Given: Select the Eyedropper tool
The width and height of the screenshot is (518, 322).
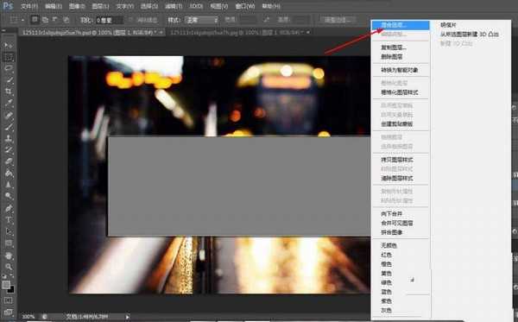Looking at the screenshot, I should [9, 103].
